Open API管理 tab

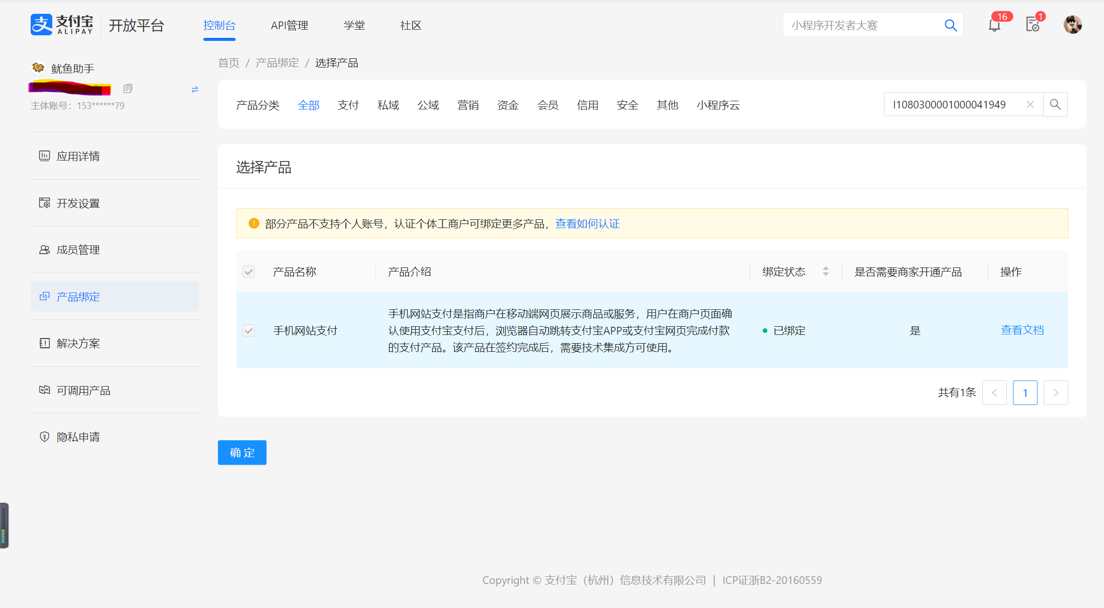[x=290, y=25]
